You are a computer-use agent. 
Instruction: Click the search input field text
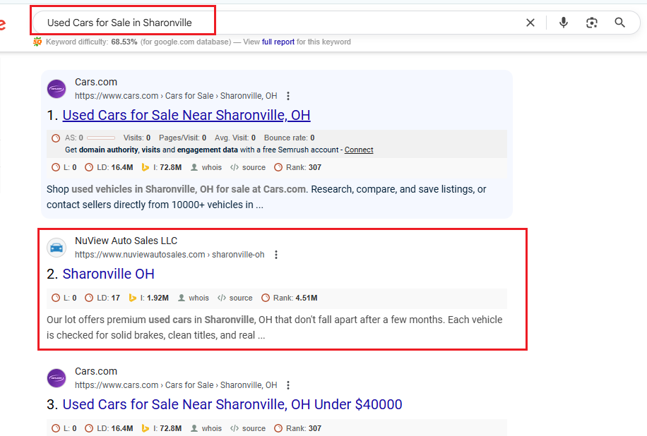[x=119, y=23]
